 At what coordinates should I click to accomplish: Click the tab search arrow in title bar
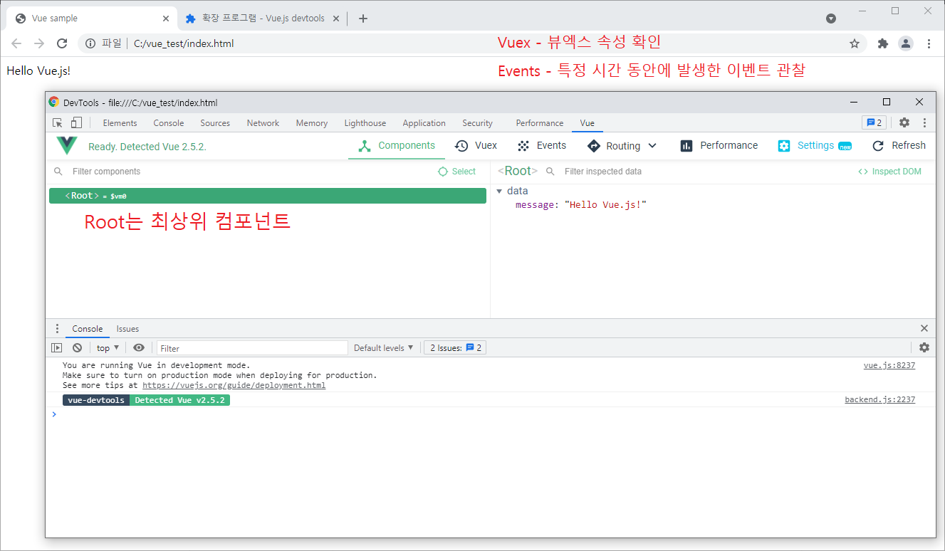(x=831, y=19)
